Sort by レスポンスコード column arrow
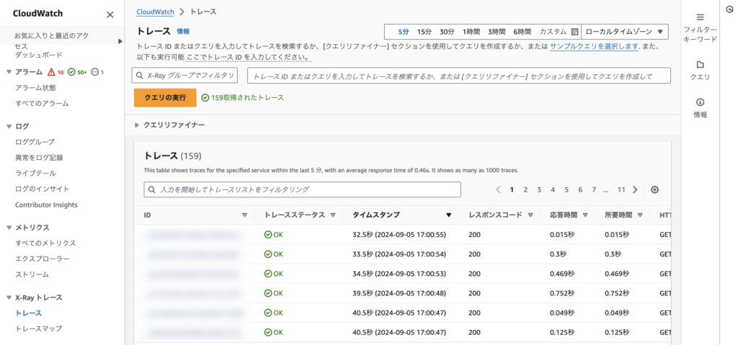The image size is (738, 345). pyautogui.click(x=530, y=215)
